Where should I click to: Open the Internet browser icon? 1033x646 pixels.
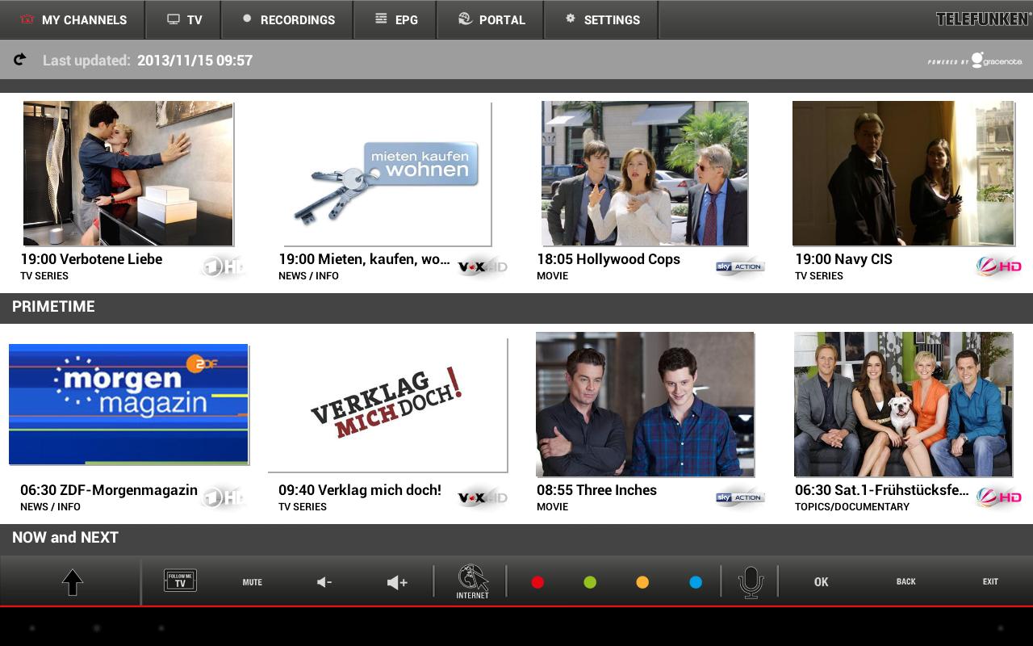coord(473,581)
